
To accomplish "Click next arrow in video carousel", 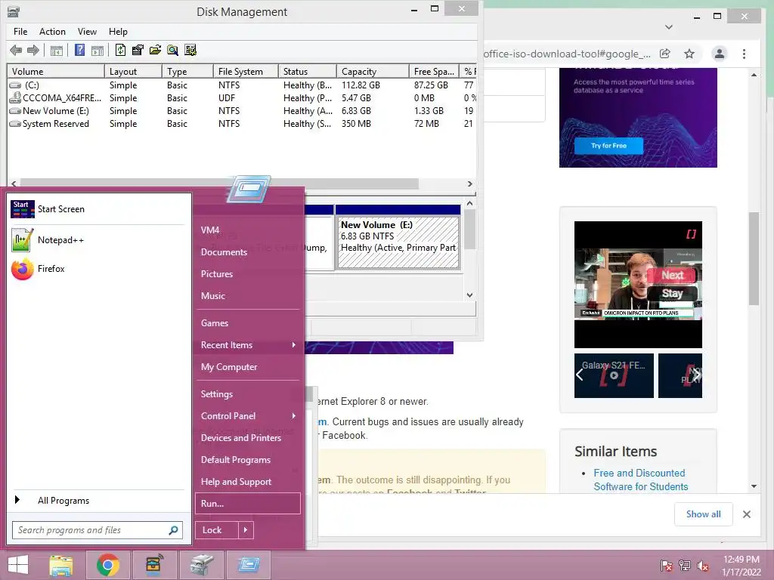I will pyautogui.click(x=695, y=375).
